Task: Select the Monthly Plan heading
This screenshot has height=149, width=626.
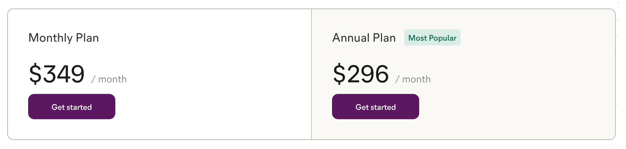Action: [64, 38]
